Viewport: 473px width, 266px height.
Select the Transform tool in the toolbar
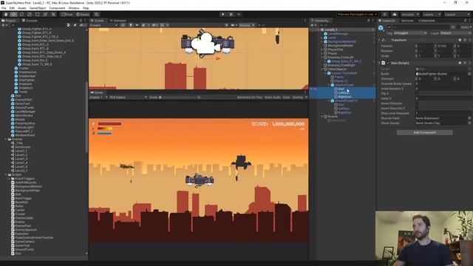coord(45,14)
